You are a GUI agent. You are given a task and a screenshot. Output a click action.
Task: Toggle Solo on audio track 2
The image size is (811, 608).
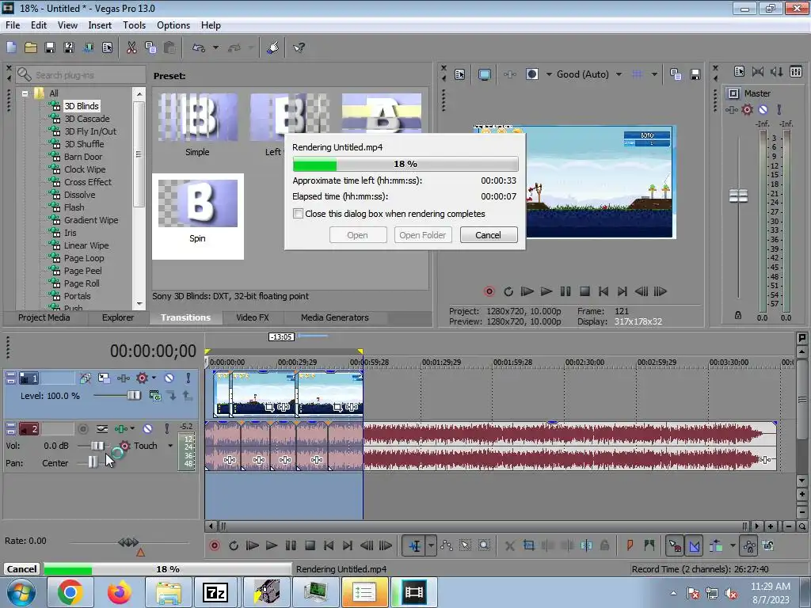(x=166, y=428)
